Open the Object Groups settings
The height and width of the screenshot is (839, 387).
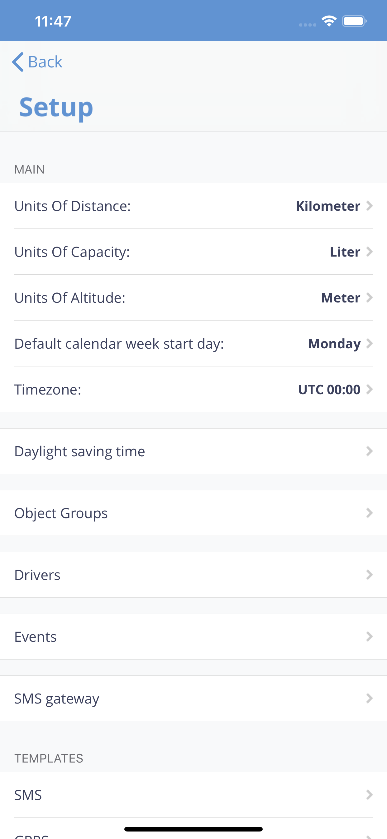point(193,513)
